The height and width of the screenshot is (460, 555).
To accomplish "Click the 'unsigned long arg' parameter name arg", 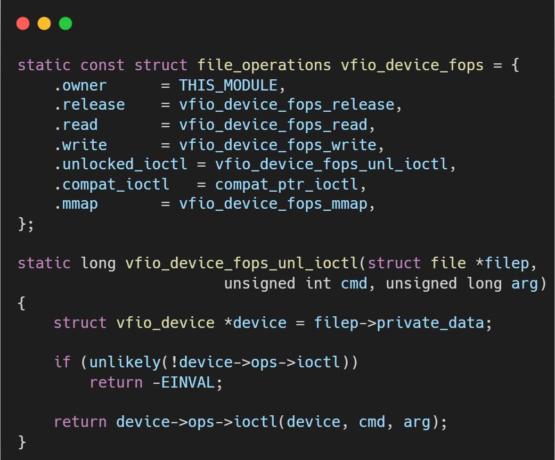I will coord(524,283).
